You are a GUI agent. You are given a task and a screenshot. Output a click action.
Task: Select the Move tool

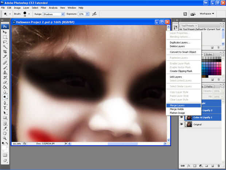(x=5, y=32)
